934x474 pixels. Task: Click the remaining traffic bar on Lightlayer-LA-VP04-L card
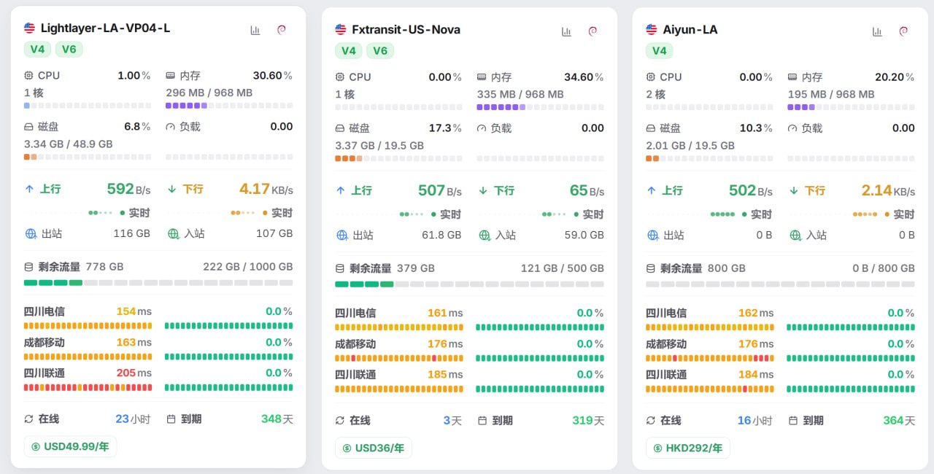tap(158, 282)
